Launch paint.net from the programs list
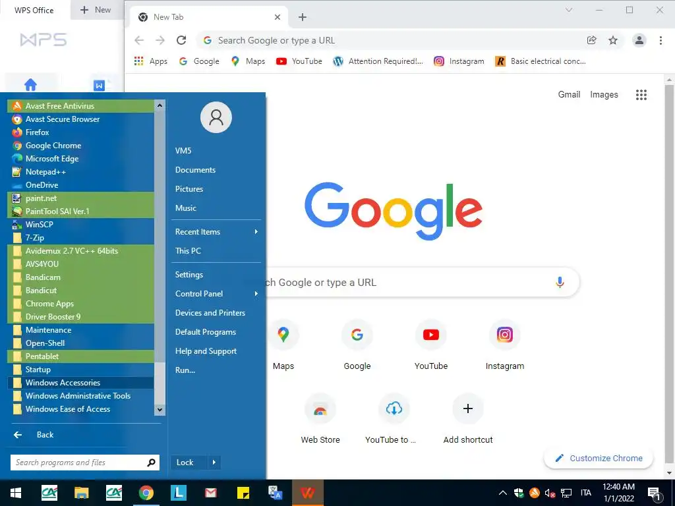This screenshot has height=506, width=675. click(80, 198)
